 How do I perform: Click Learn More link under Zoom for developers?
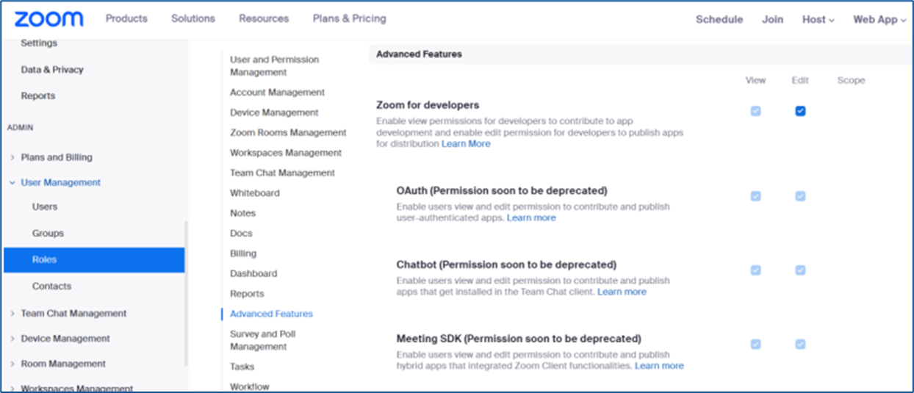point(466,144)
